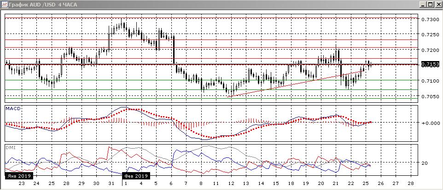The height and width of the screenshot is (190, 443).
Task: Minimize the AUD/USD chart window
Action: point(422,4)
